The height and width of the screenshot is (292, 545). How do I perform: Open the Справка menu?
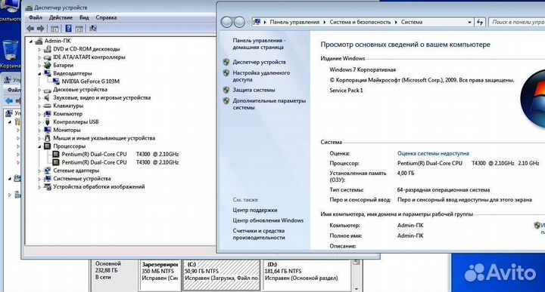(x=106, y=17)
